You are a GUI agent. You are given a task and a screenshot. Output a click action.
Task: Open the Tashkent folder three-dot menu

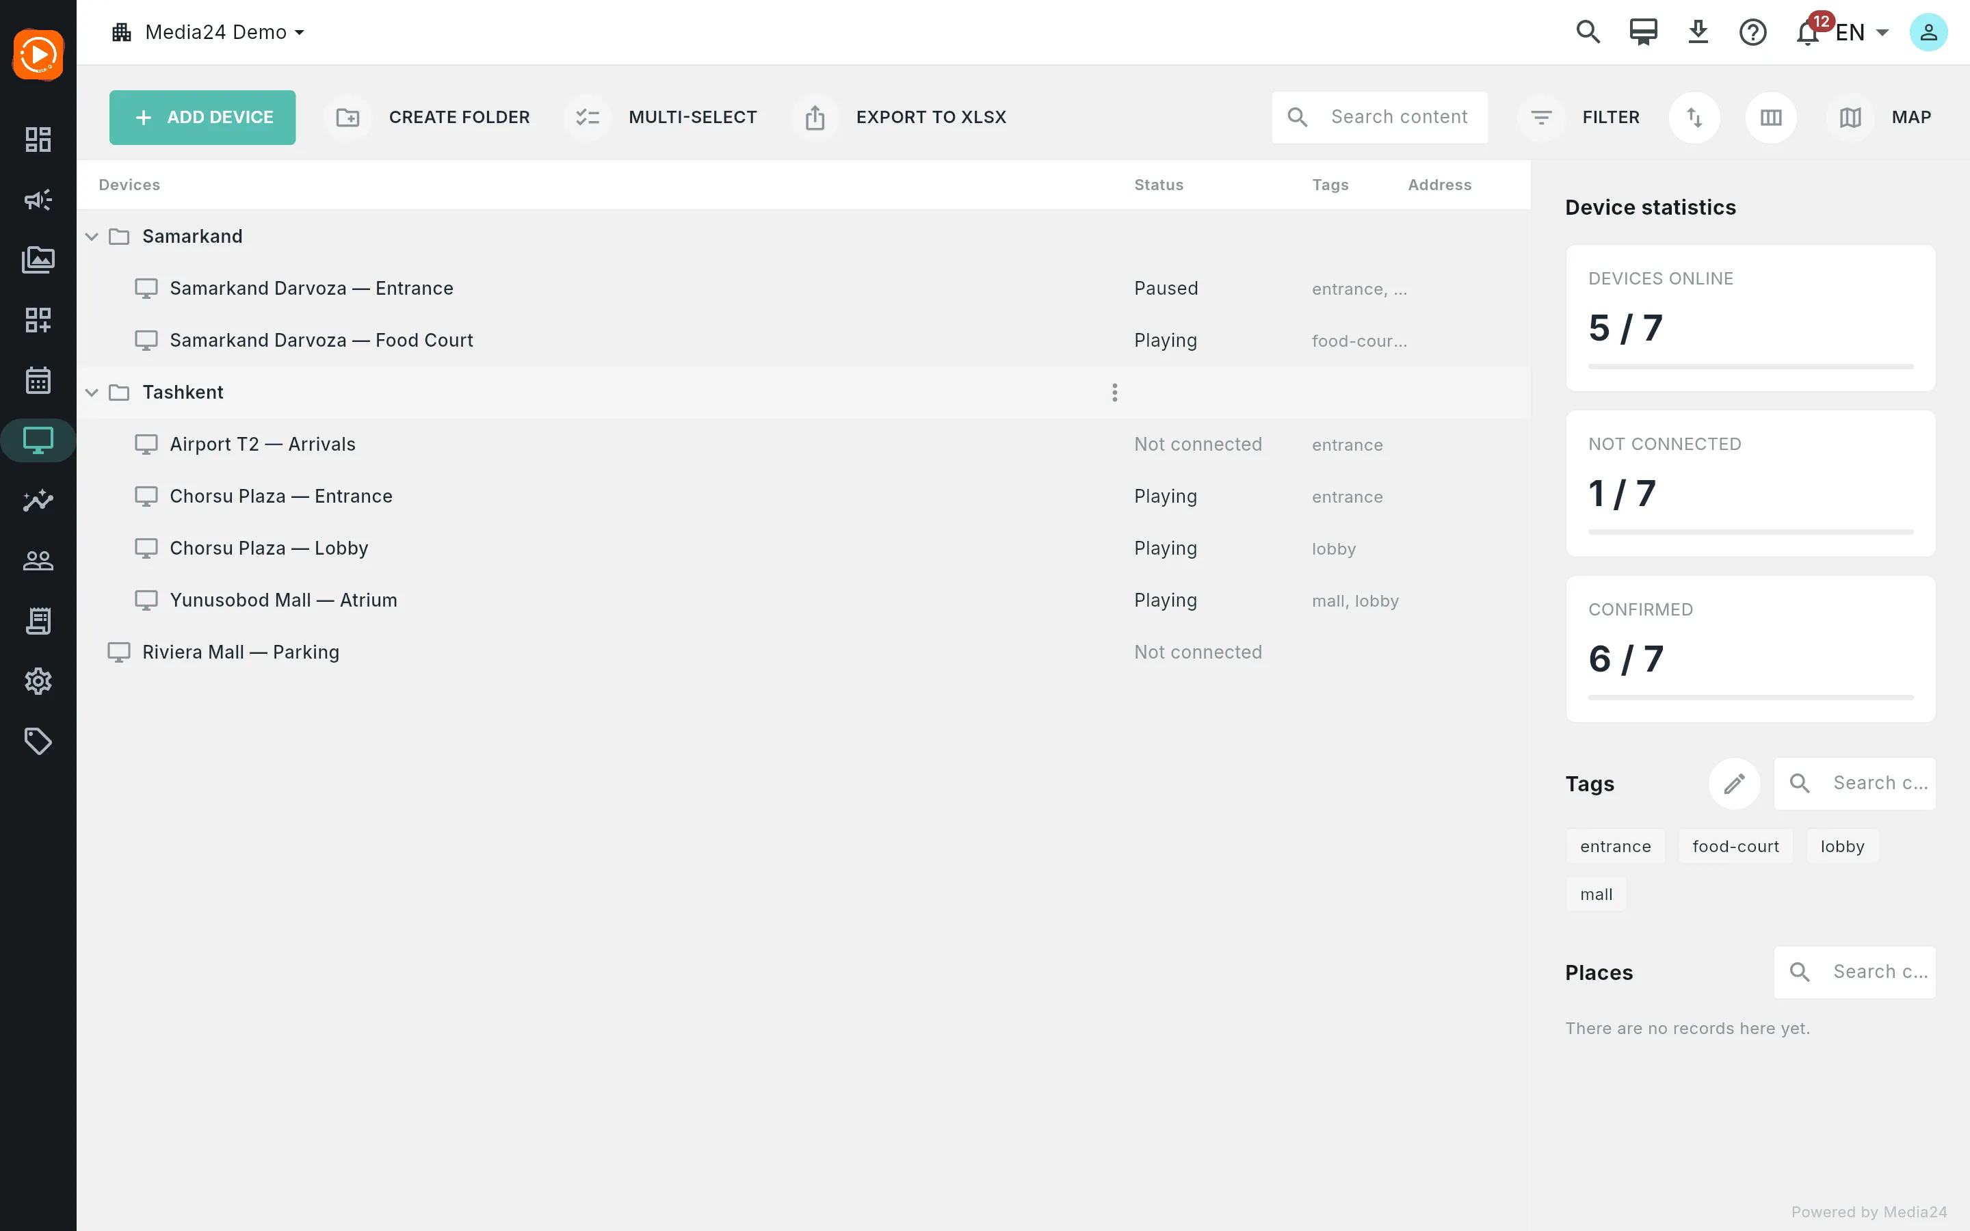click(1114, 393)
